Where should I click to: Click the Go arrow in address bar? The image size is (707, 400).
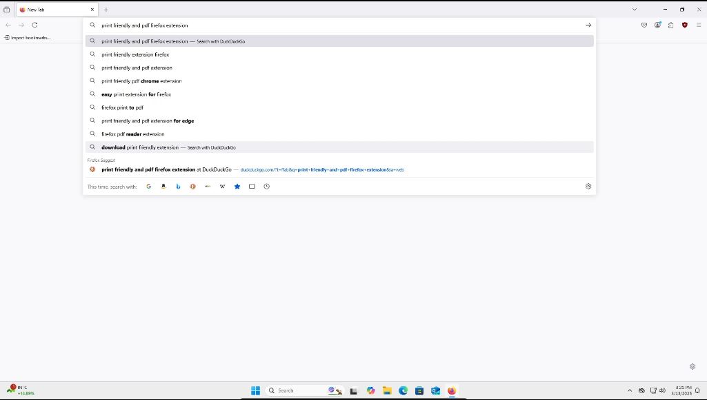coord(588,25)
